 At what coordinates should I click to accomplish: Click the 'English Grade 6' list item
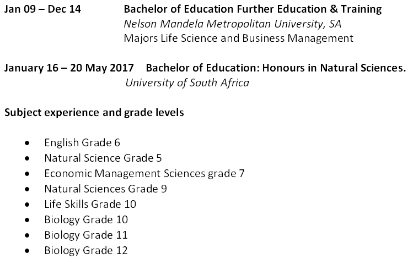pos(82,142)
